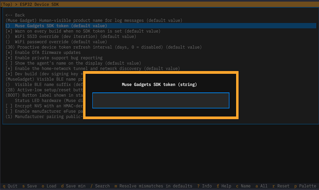Click Reset in the bottom shortcut bar
319x190 pixels.
(x=281, y=186)
